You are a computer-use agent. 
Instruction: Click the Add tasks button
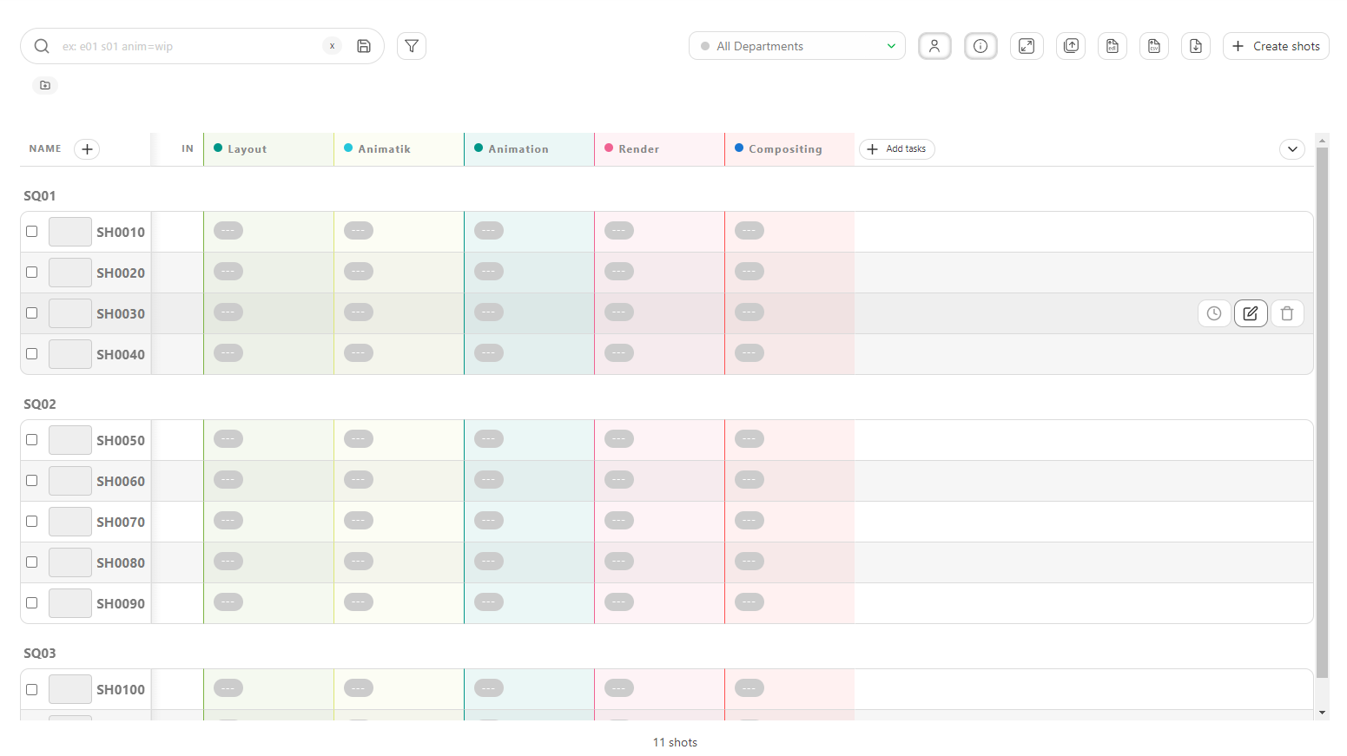pos(897,149)
